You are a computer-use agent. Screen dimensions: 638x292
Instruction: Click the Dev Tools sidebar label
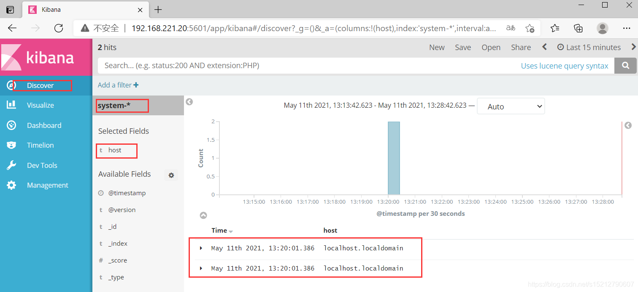point(42,165)
